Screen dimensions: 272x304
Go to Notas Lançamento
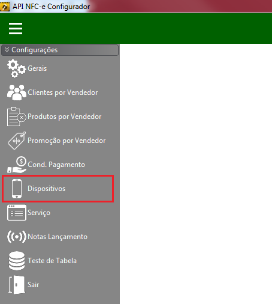point(58,237)
